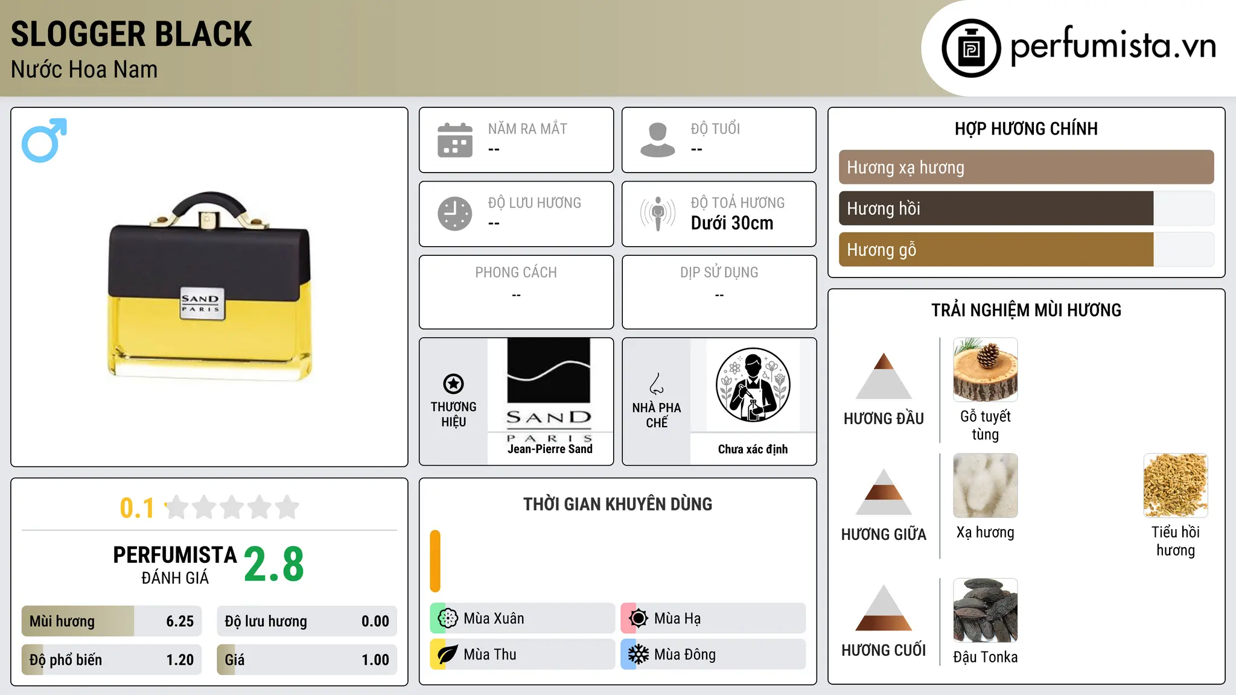The height and width of the screenshot is (695, 1236).
Task: Select the THƯƠNG HIỆU label
Action: point(454,414)
